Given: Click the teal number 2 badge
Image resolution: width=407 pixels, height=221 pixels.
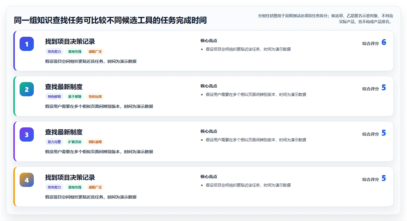Looking at the screenshot, I should 27,89.
